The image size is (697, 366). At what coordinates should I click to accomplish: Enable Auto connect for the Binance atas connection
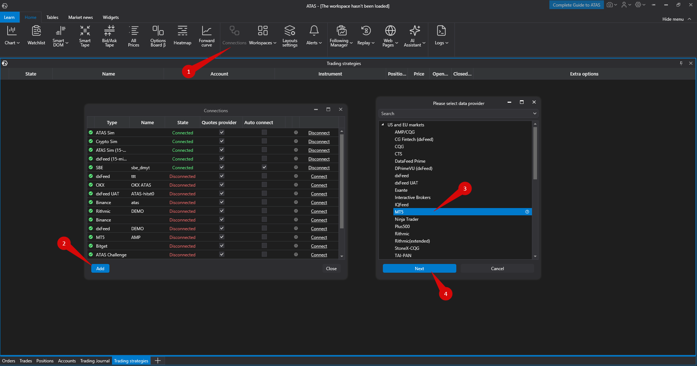coord(264,202)
